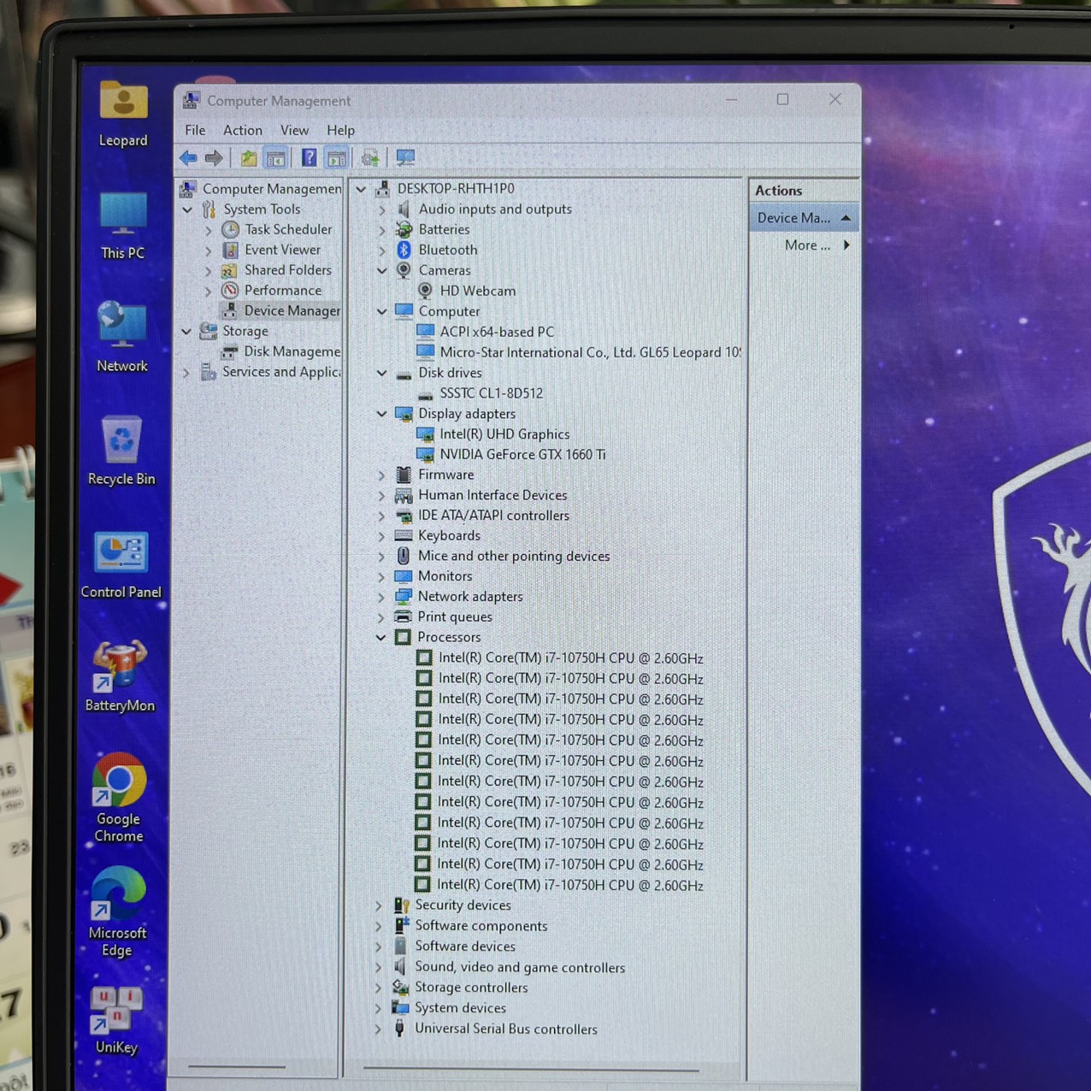
Task: Select the This PC desktop icon
Action: [123, 226]
